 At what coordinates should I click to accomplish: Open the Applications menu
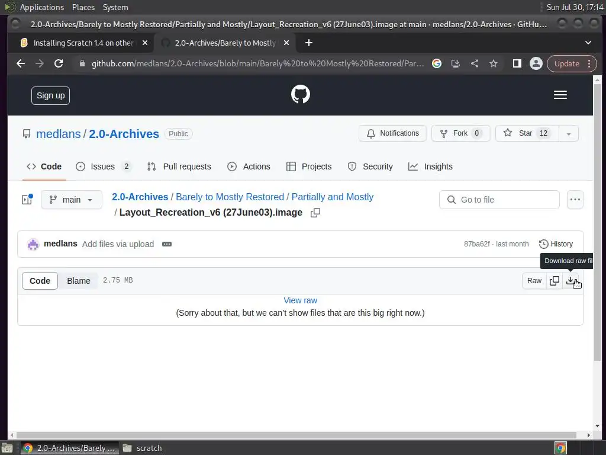pos(42,7)
